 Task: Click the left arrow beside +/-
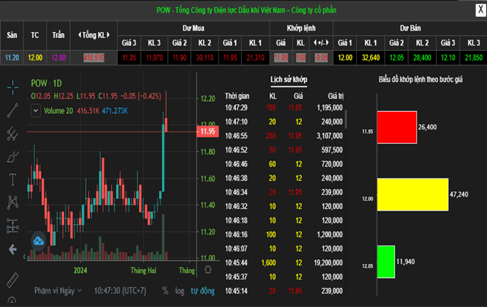coord(315,43)
